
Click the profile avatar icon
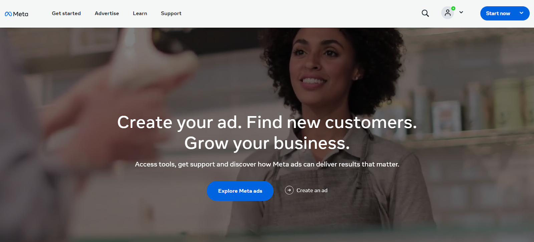[x=448, y=13]
